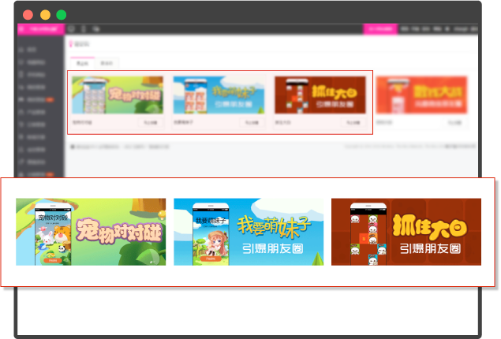Viewport: 501px width, 339px height.
Task: Open the orange fourth game template thumbnail
Action: click(421, 95)
